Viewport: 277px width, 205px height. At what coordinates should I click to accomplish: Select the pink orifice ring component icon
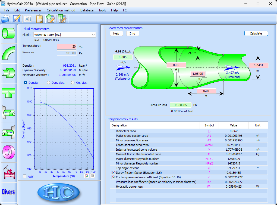(8, 152)
